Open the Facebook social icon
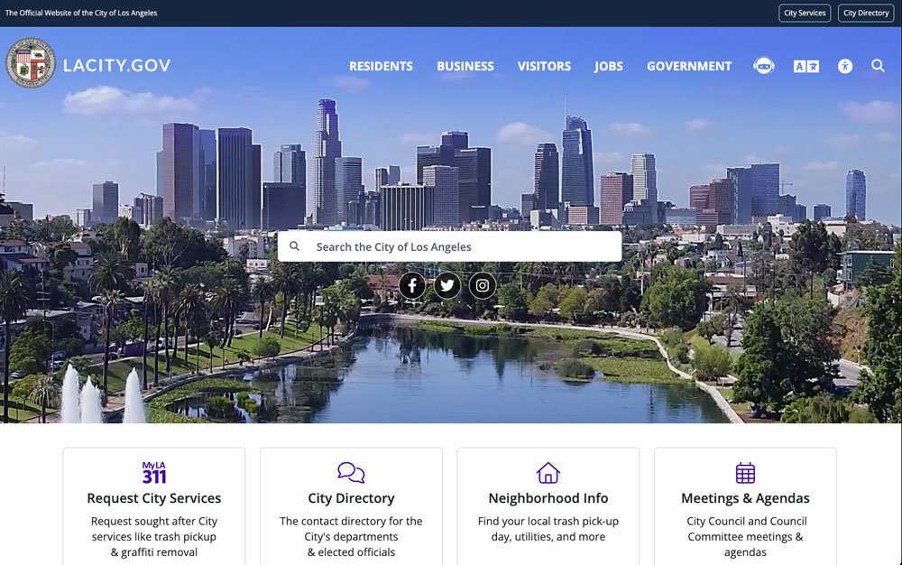 pos(412,285)
